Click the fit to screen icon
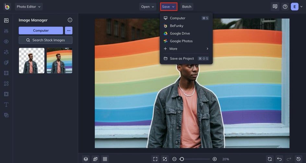 [x=155, y=159]
